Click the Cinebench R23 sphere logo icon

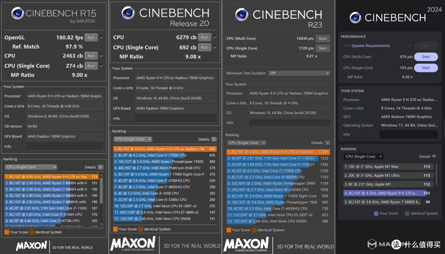coord(242,15)
